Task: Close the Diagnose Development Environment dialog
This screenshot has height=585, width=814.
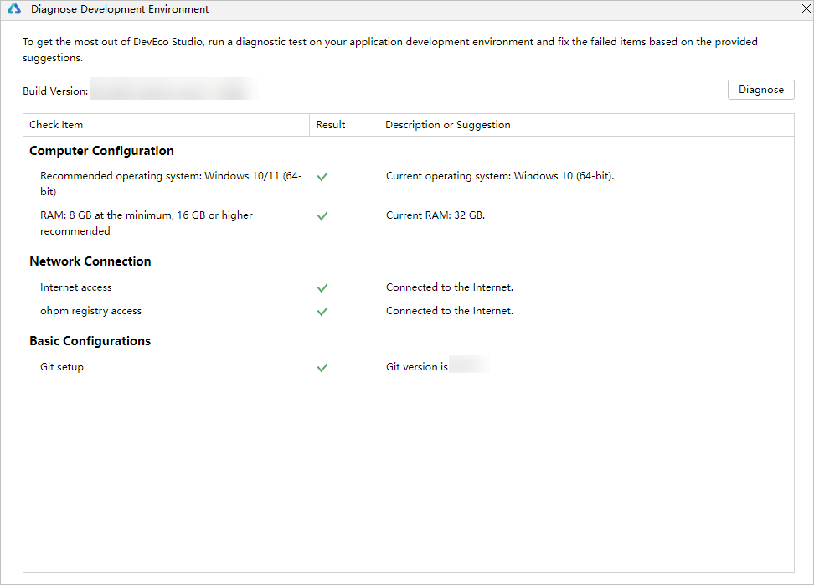Action: tap(806, 9)
